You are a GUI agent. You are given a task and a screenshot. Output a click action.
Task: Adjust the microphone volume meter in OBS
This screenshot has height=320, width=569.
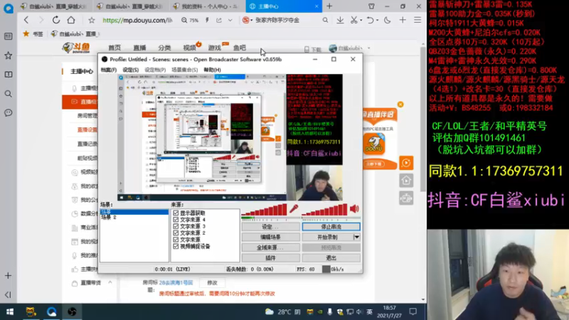(x=264, y=210)
